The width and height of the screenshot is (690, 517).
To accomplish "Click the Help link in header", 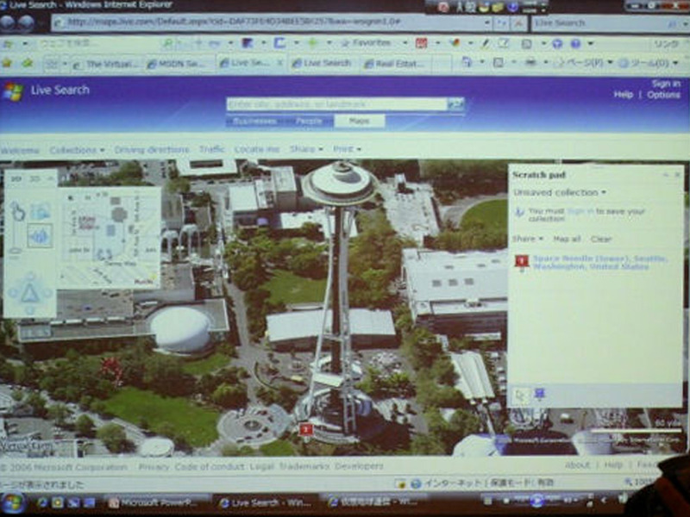I will [x=623, y=95].
